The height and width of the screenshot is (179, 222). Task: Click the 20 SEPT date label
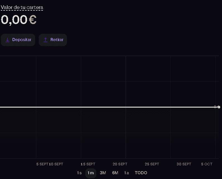[120, 164]
